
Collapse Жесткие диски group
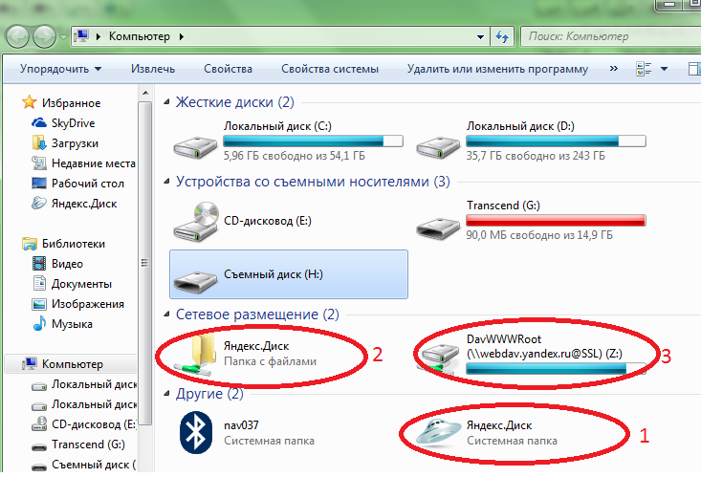point(166,102)
